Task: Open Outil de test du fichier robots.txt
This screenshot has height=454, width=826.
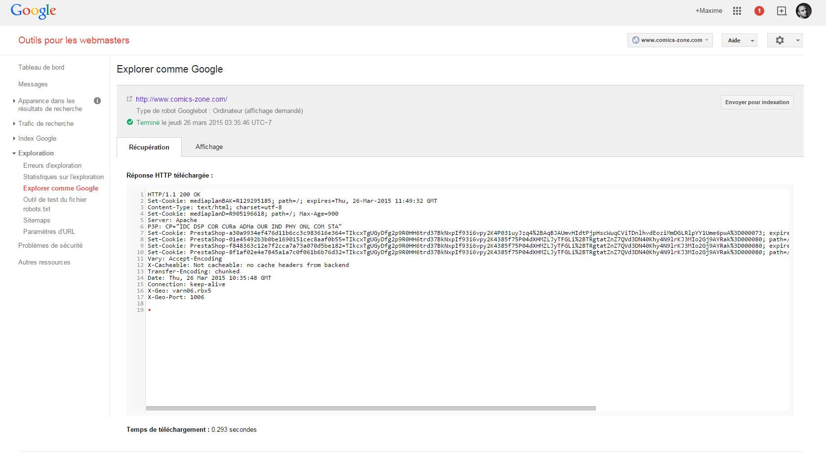Action: tap(55, 204)
